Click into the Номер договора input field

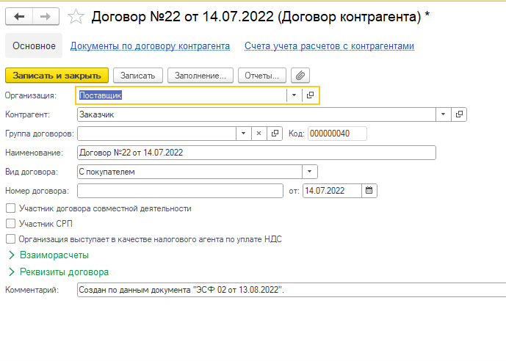(179, 191)
